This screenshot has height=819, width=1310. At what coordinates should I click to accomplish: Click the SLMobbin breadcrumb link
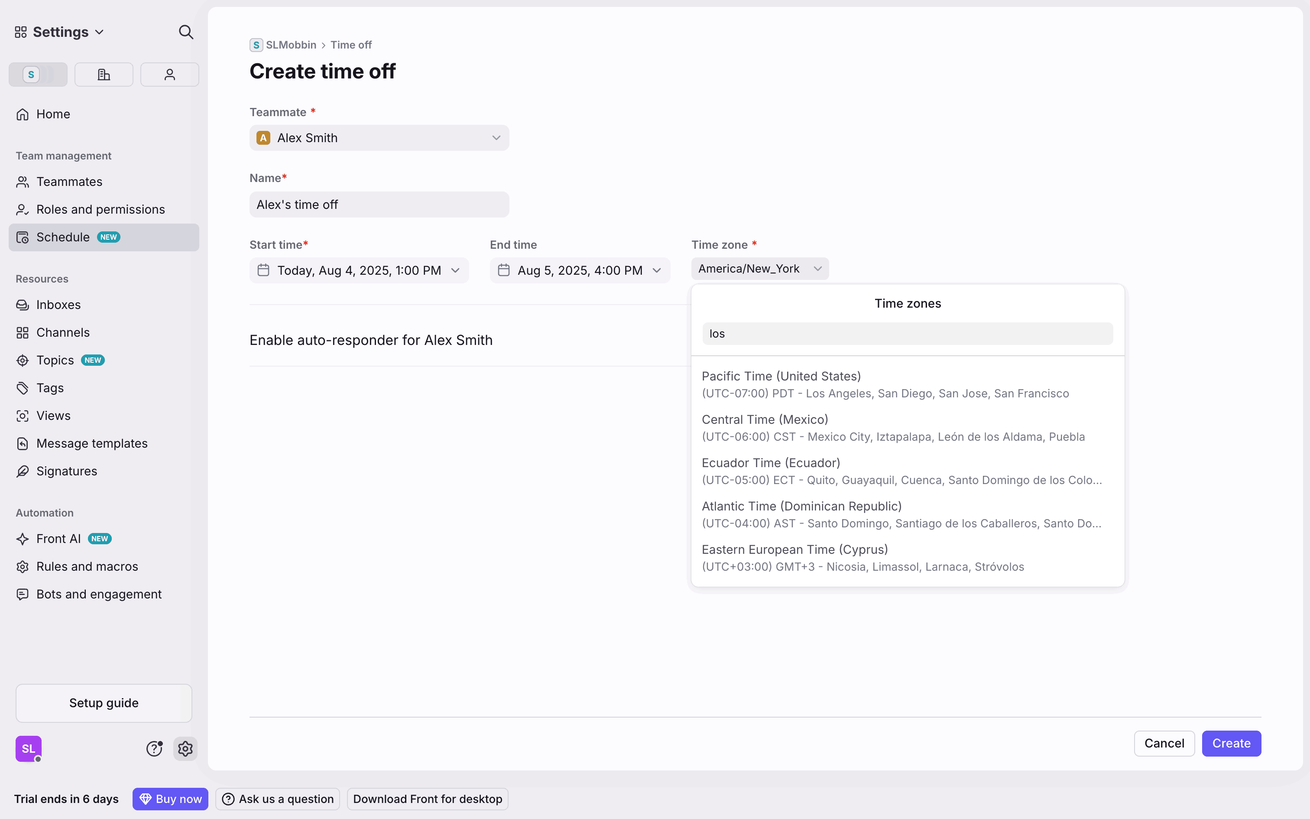pyautogui.click(x=290, y=45)
